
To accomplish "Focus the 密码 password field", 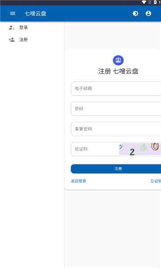I will pos(116,109).
